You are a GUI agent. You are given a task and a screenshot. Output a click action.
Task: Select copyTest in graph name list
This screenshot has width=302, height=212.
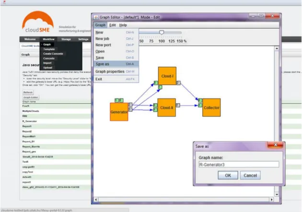coord(28,172)
